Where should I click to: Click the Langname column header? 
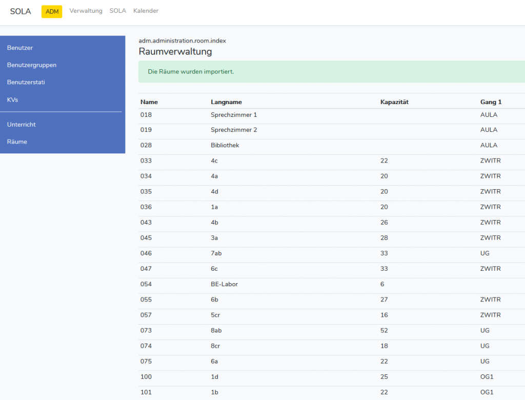pos(226,102)
